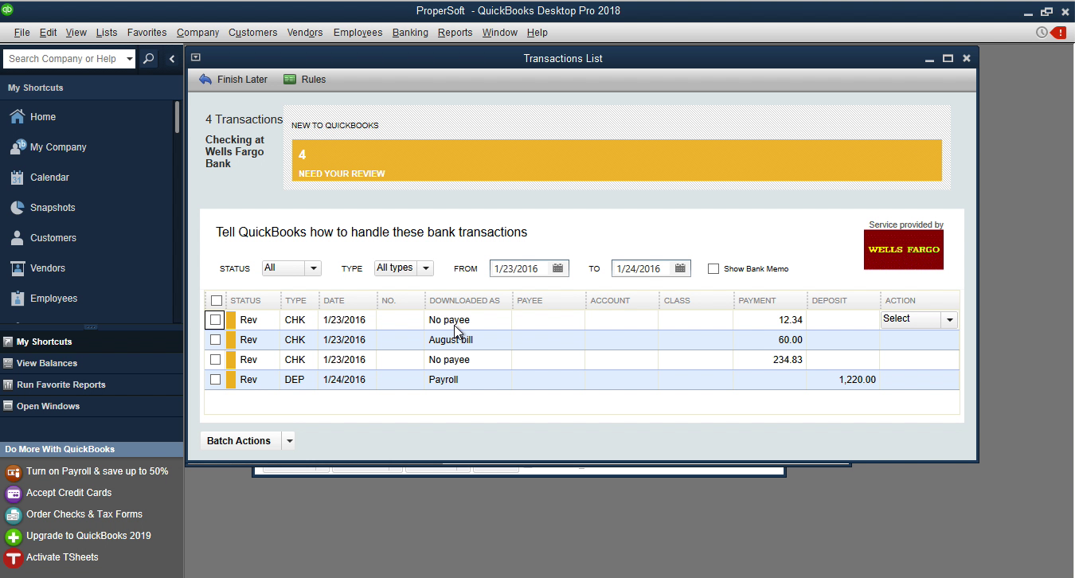Viewport: 1075px width, 578px height.
Task: Select Run Favorite Reports in sidebar
Action: tap(91, 385)
